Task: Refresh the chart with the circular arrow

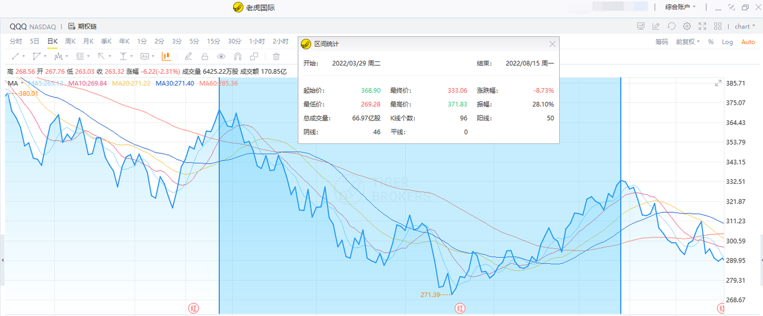Action: click(672, 26)
